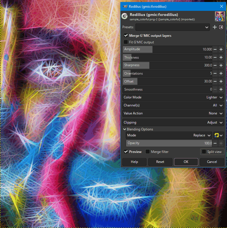
Task: Open the presets menu arrow icon
Action: [x=221, y=27]
